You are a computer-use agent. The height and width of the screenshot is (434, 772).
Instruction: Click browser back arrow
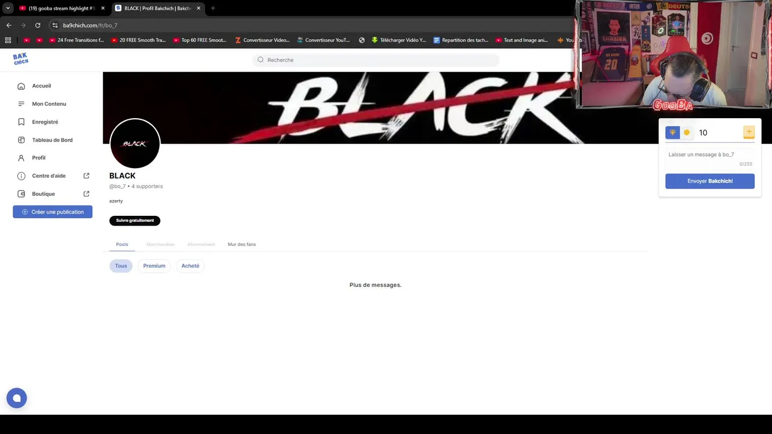pos(8,25)
